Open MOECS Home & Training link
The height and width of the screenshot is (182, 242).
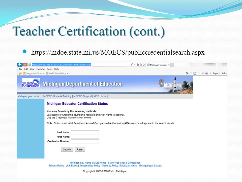[x=57, y=96]
